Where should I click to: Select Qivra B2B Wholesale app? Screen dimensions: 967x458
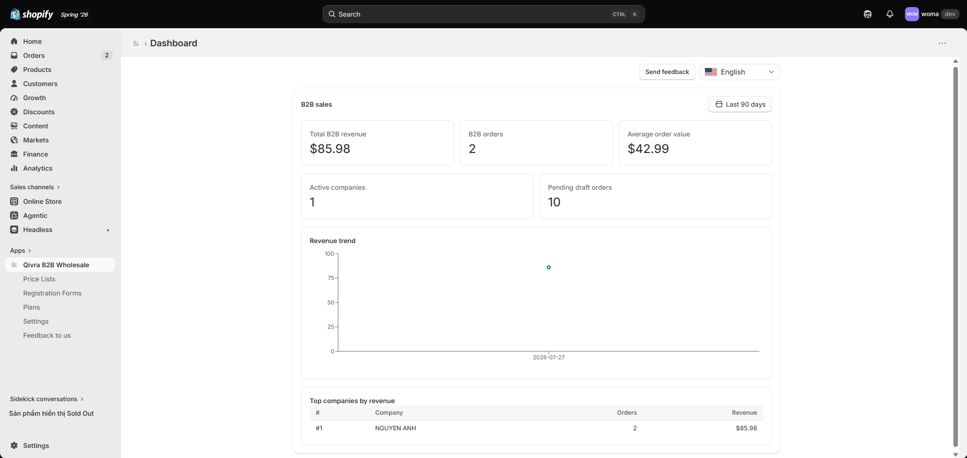[60, 265]
